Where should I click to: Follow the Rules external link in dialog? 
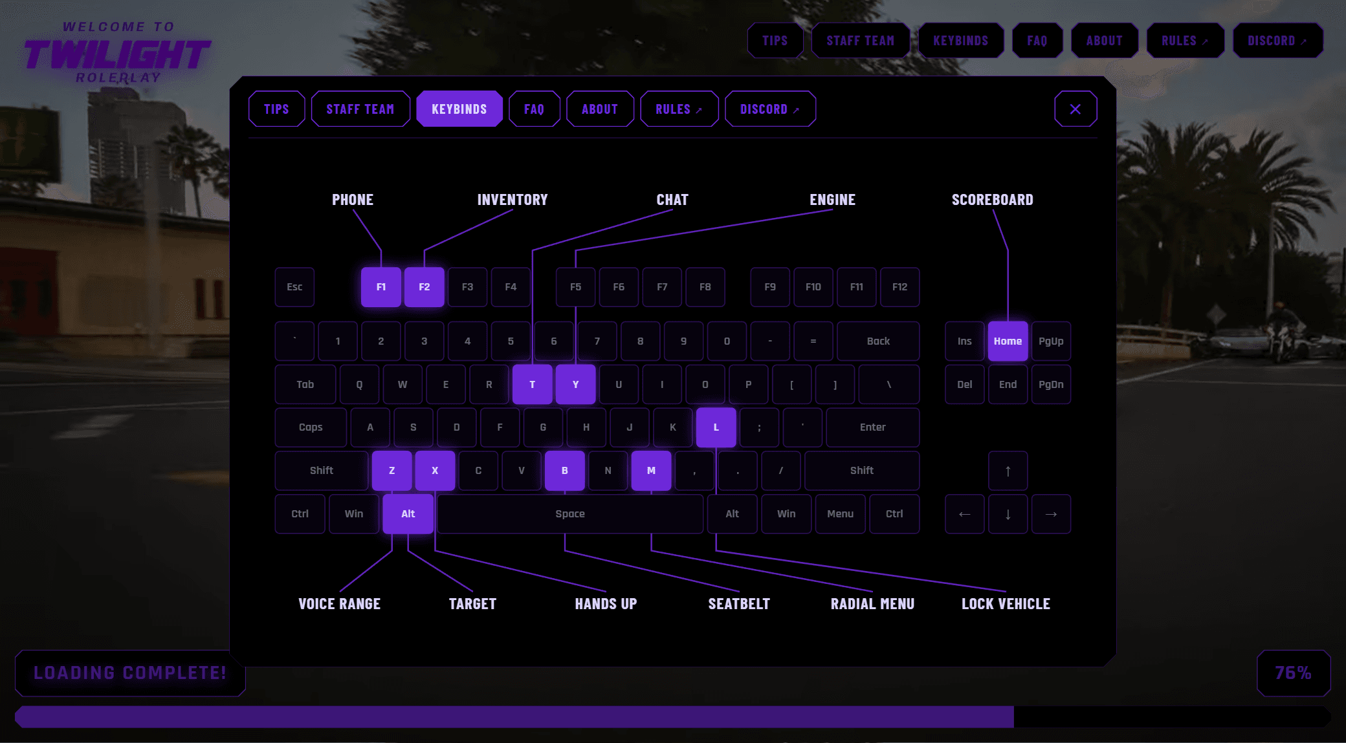click(679, 109)
